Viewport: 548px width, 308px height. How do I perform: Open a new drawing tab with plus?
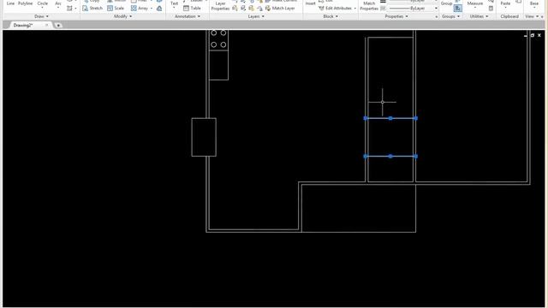[x=58, y=25]
